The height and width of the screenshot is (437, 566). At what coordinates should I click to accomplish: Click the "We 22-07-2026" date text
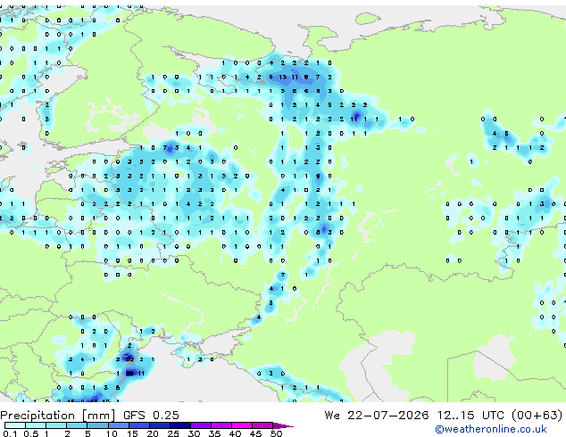click(377, 416)
